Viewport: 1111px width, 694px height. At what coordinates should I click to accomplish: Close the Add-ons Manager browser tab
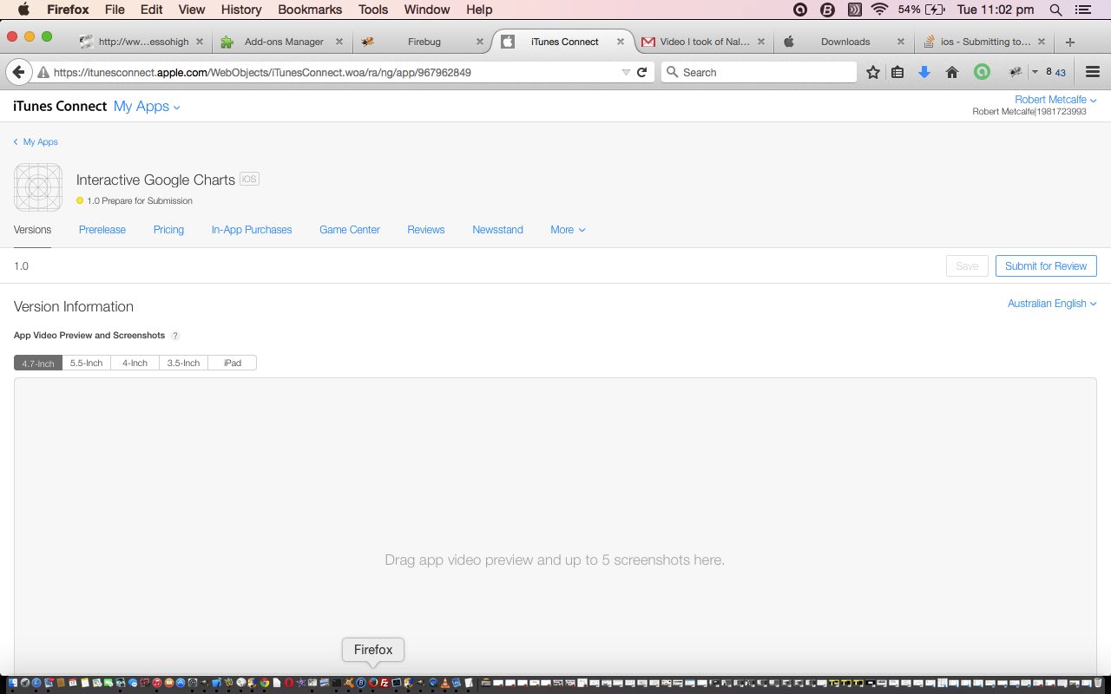click(339, 42)
